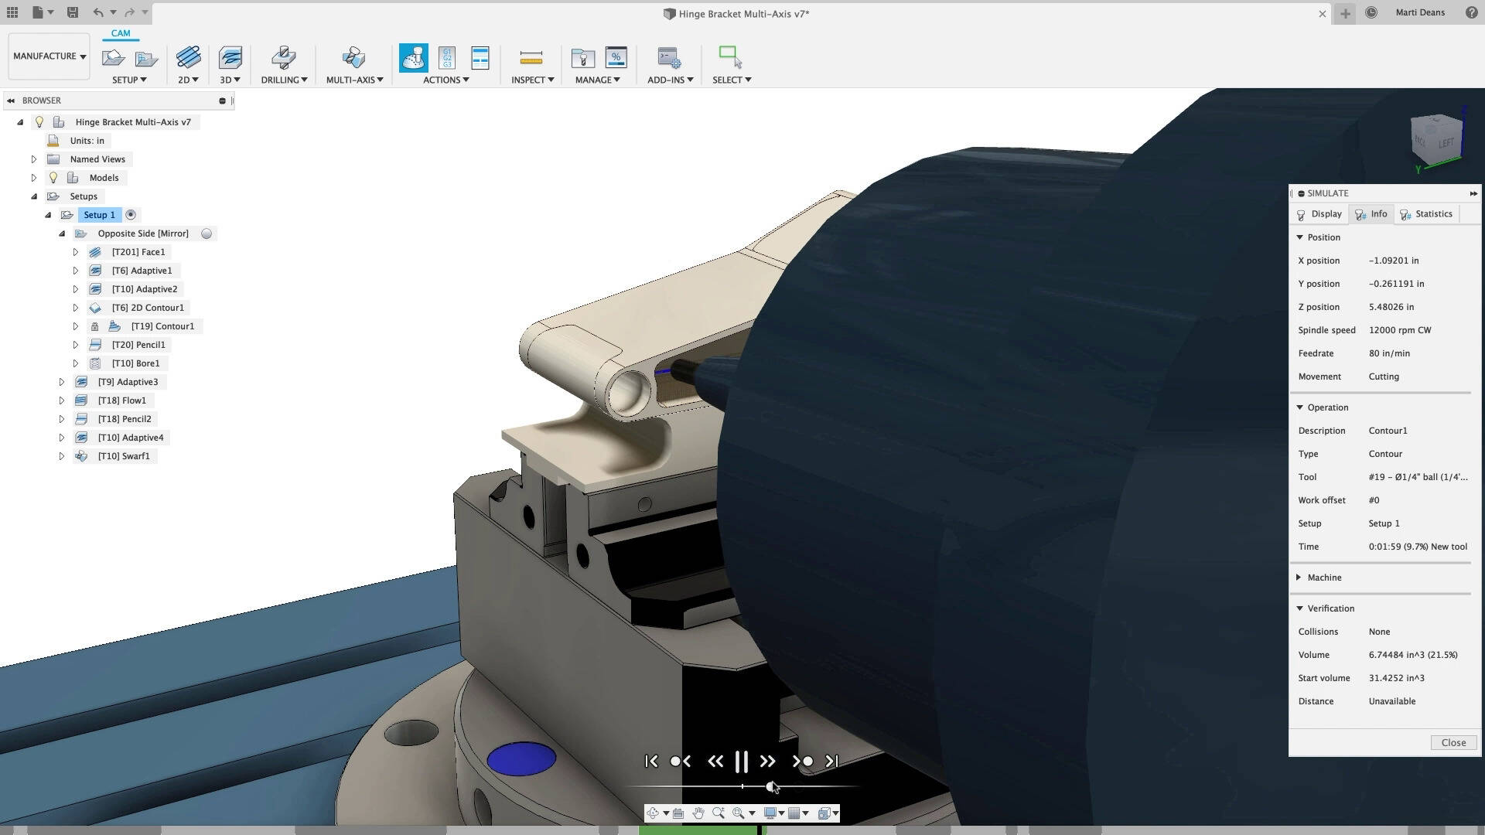Open the MANUFACTURE workspace dropdown
This screenshot has width=1485, height=835.
point(49,56)
